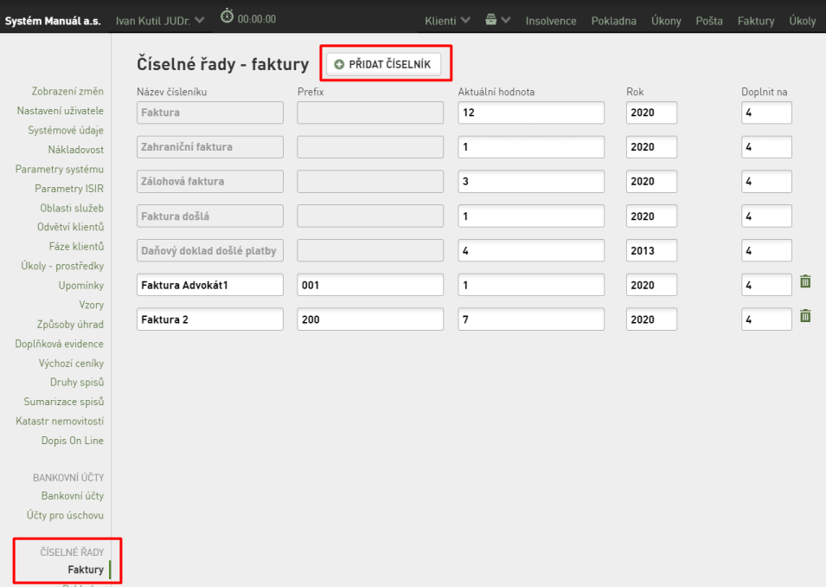Open the Klienti dropdown menu
Viewport: 826px width, 587px height.
point(447,21)
